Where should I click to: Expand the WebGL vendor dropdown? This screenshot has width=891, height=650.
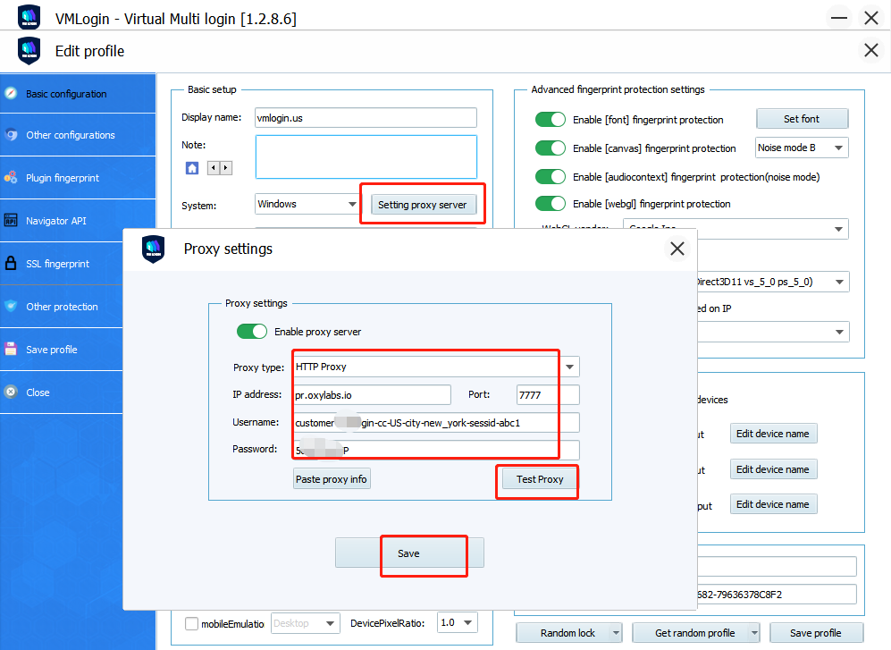click(x=838, y=229)
